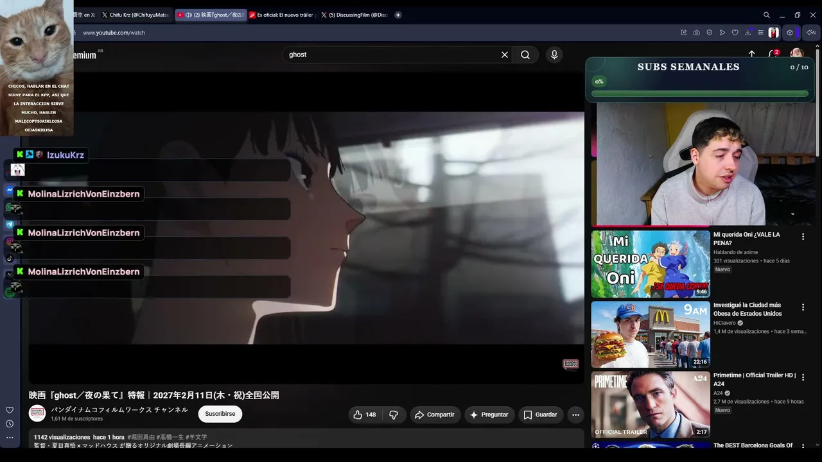Open the Hablando de anime channel link
The image size is (822, 462).
736,253
